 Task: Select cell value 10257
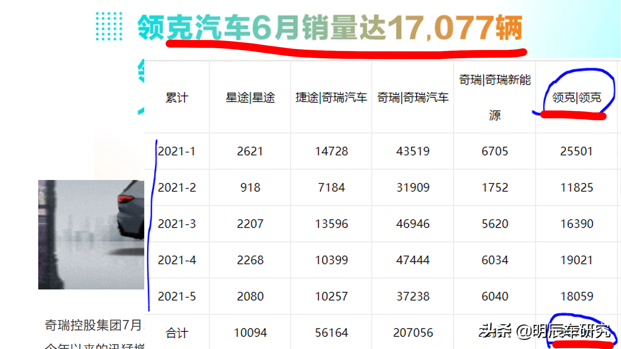click(x=331, y=296)
